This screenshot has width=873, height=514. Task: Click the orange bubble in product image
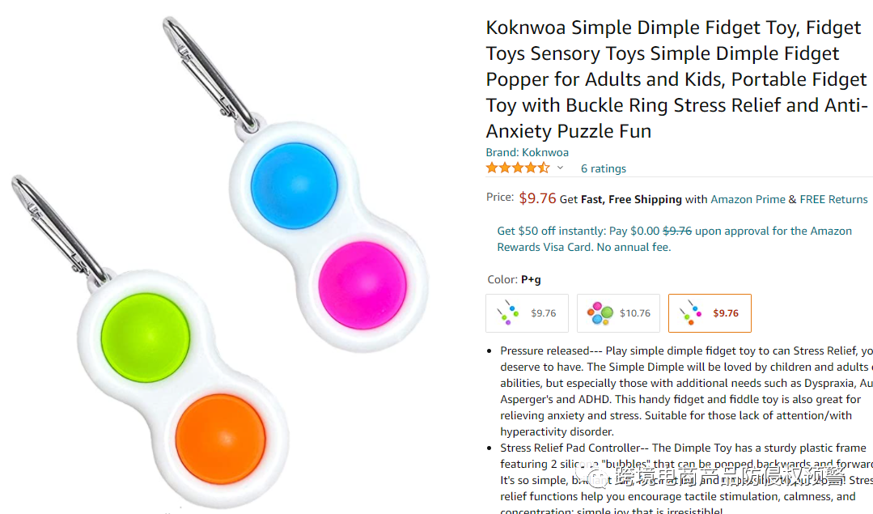(221, 439)
